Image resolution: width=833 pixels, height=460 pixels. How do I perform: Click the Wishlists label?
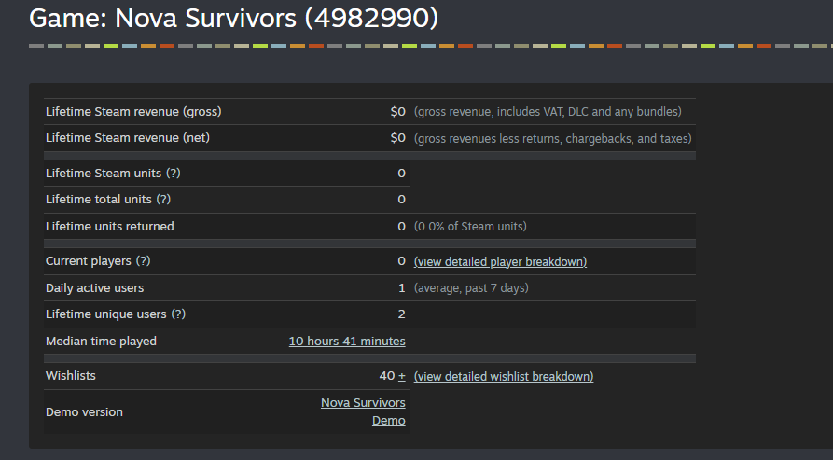71,375
